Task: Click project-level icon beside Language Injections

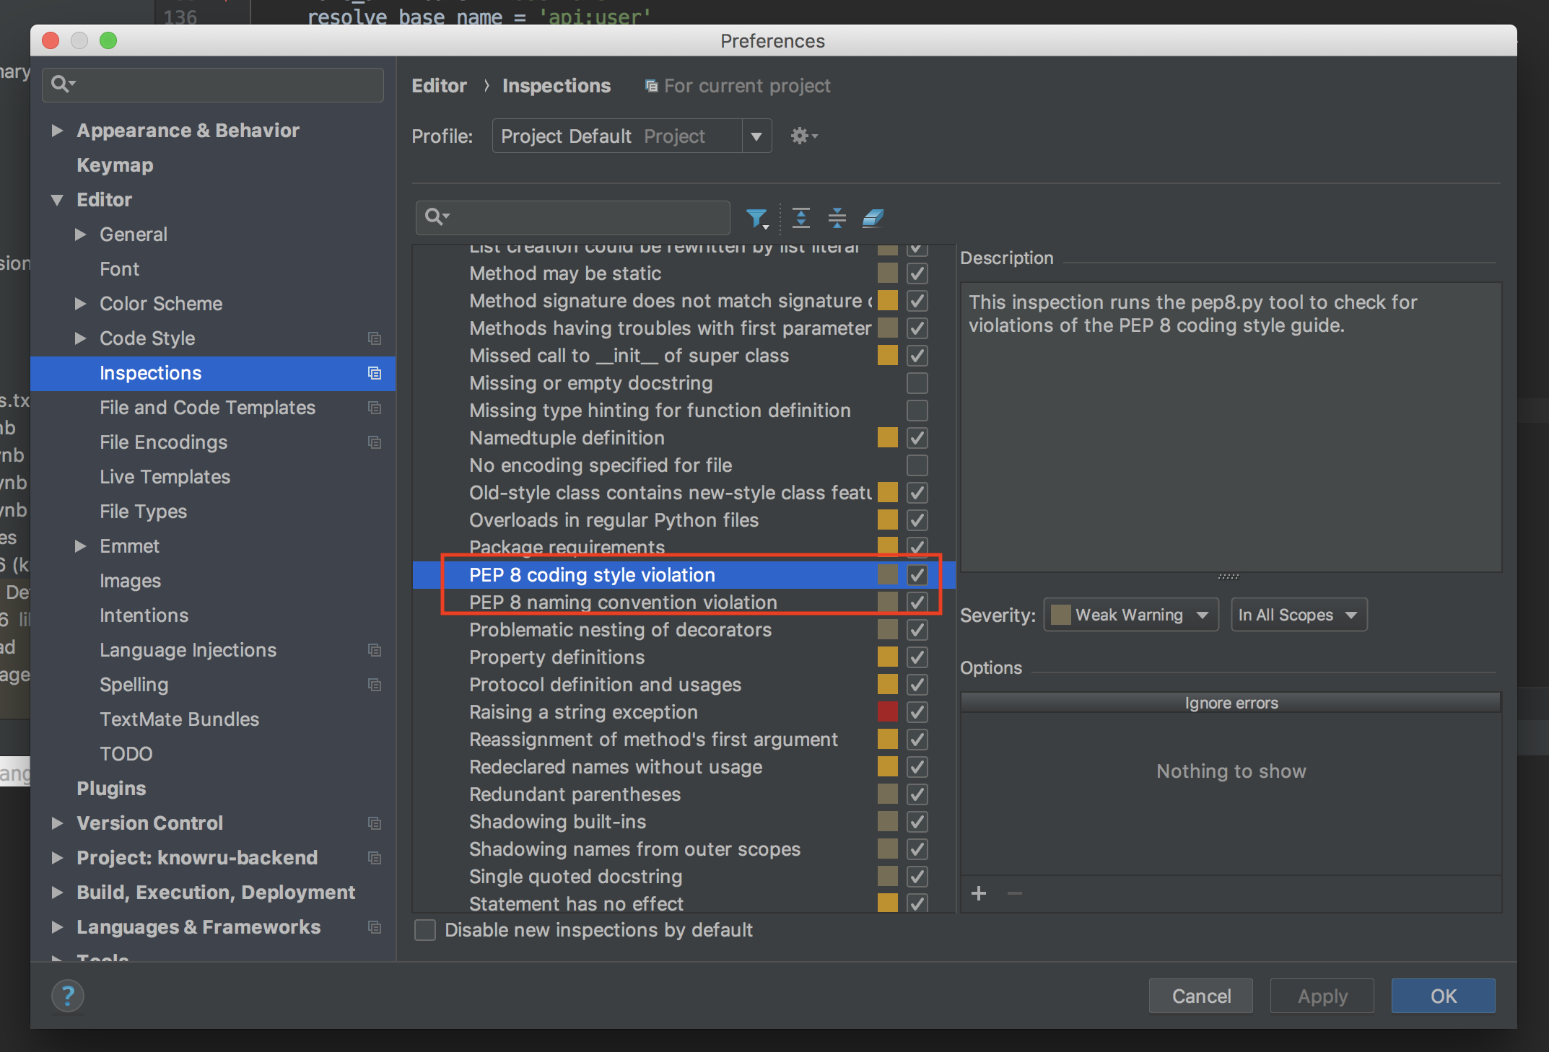Action: (375, 650)
